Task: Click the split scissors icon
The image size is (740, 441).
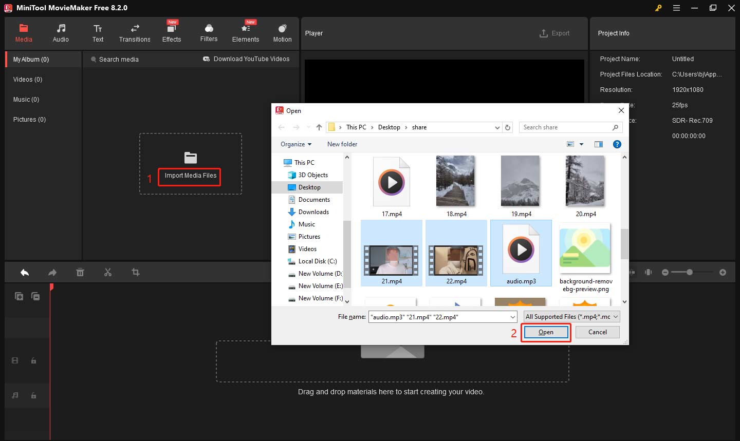Action: 108,272
